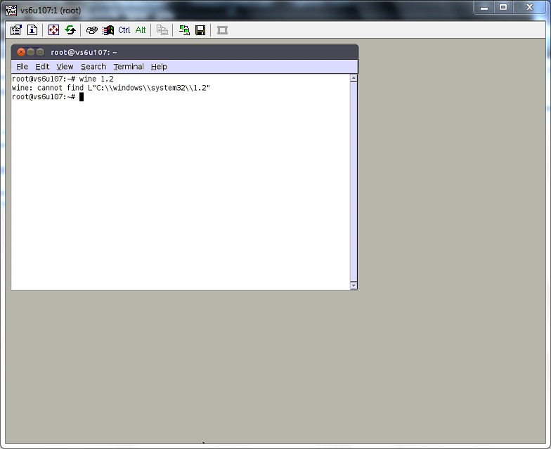This screenshot has height=449, width=551.
Task: Open the Help menu in terminal
Action: click(159, 67)
